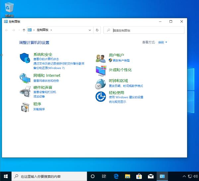Click the Control Panel icon in address bar

pos(30,30)
